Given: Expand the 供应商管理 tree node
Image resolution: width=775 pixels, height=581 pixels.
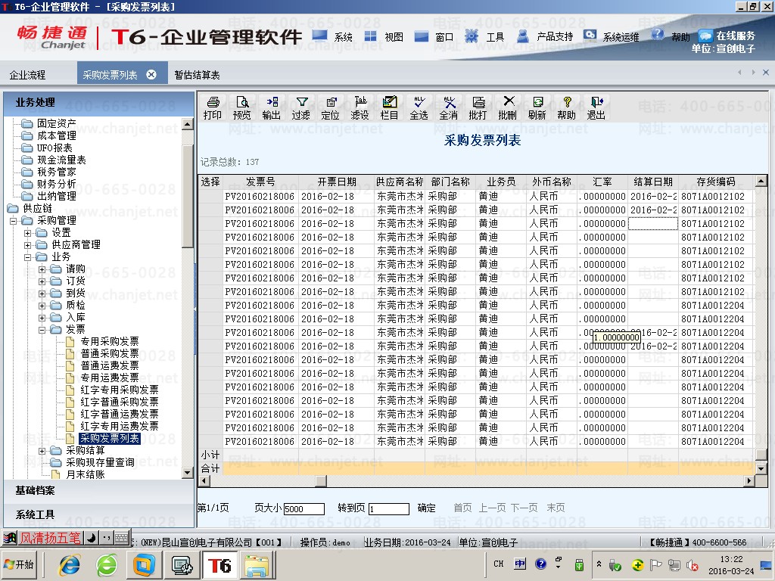Looking at the screenshot, I should pyautogui.click(x=28, y=244).
